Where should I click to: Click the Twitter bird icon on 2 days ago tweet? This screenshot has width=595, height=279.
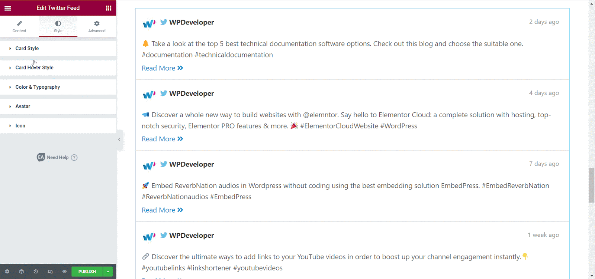[x=164, y=22]
